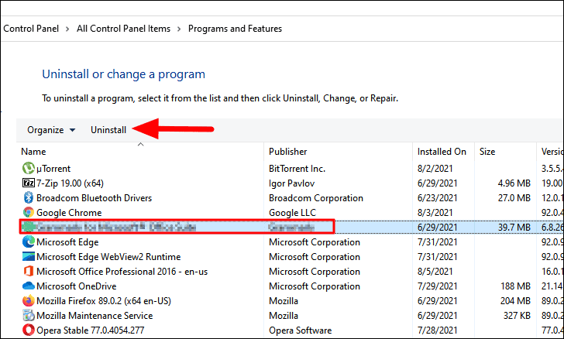564x339 pixels.
Task: Click the 4.96 MB size value
Action: 514,183
